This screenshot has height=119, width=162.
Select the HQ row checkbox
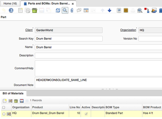[x=4, y=114]
